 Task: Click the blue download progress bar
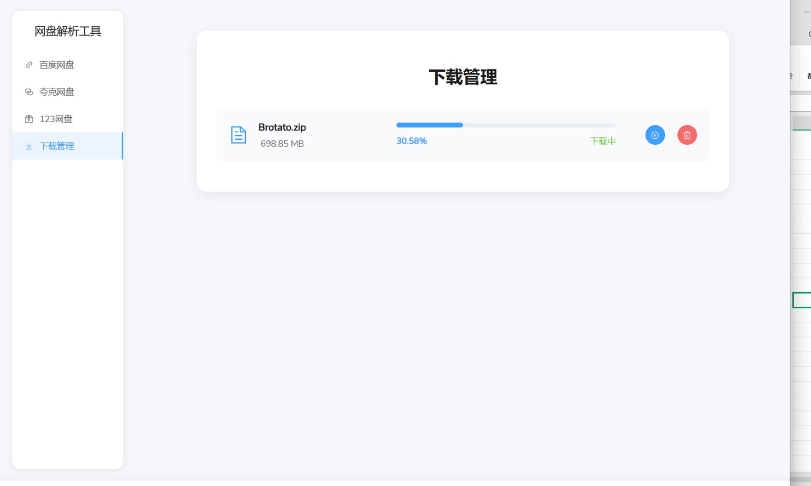tap(429, 125)
